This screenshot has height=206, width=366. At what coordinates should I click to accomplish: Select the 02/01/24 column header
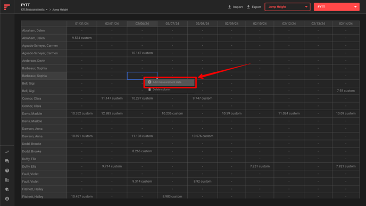click(112, 23)
